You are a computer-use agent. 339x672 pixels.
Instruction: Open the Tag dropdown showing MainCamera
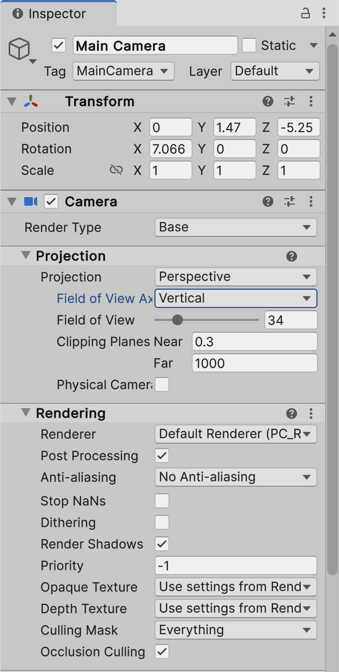point(123,71)
